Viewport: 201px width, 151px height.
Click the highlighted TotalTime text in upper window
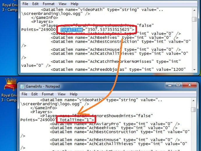(72, 29)
